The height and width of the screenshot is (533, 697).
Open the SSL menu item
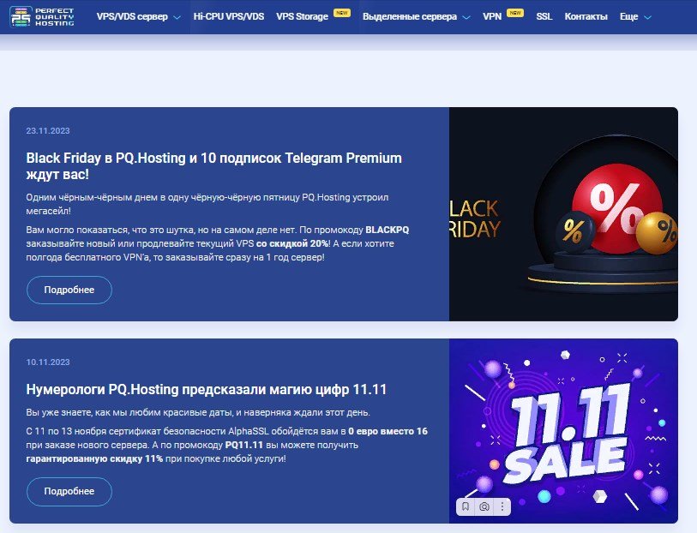click(544, 16)
